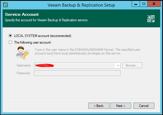The height and width of the screenshot is (115, 163).
Task: Click the Veeam logo icon in title bar
Action: tap(5, 5)
